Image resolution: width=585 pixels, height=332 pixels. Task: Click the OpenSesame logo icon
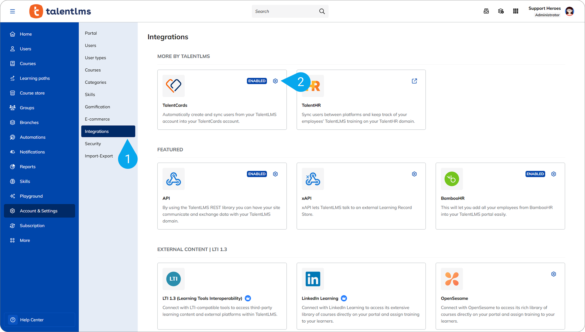click(x=452, y=279)
